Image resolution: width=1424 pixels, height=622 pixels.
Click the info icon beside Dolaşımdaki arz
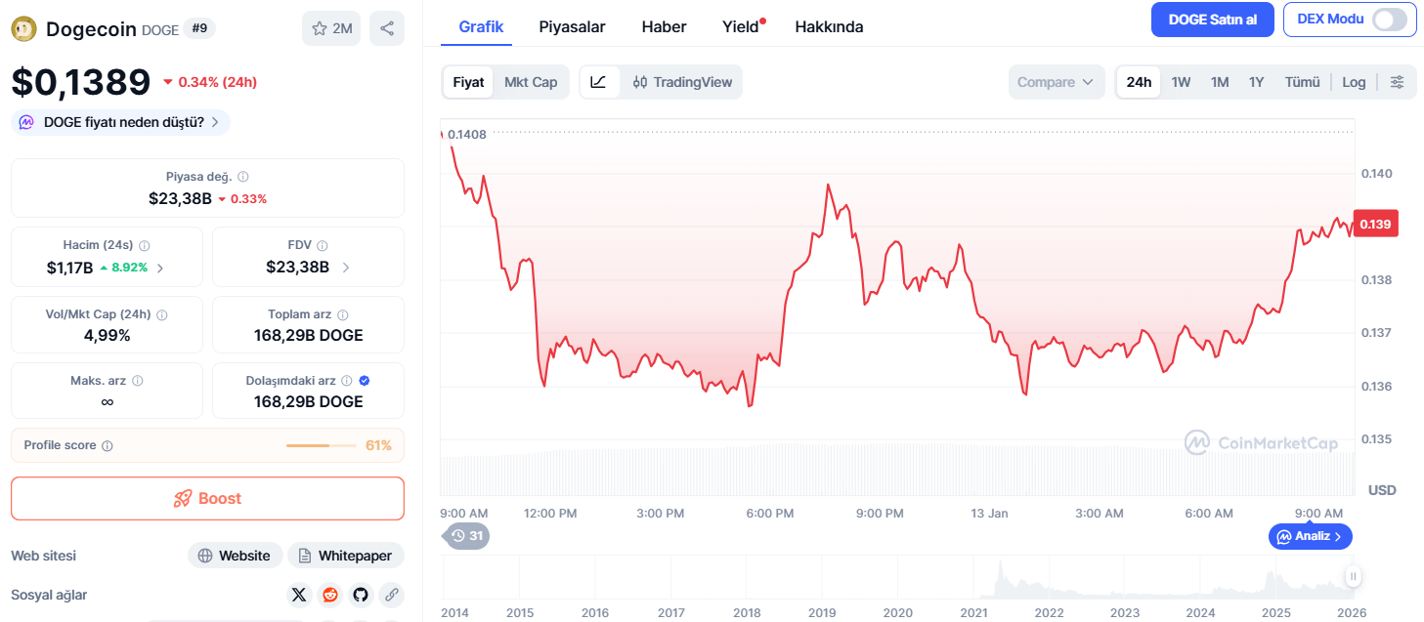(x=346, y=381)
